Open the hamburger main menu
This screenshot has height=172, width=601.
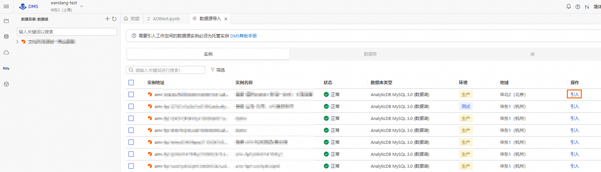click(6, 6)
